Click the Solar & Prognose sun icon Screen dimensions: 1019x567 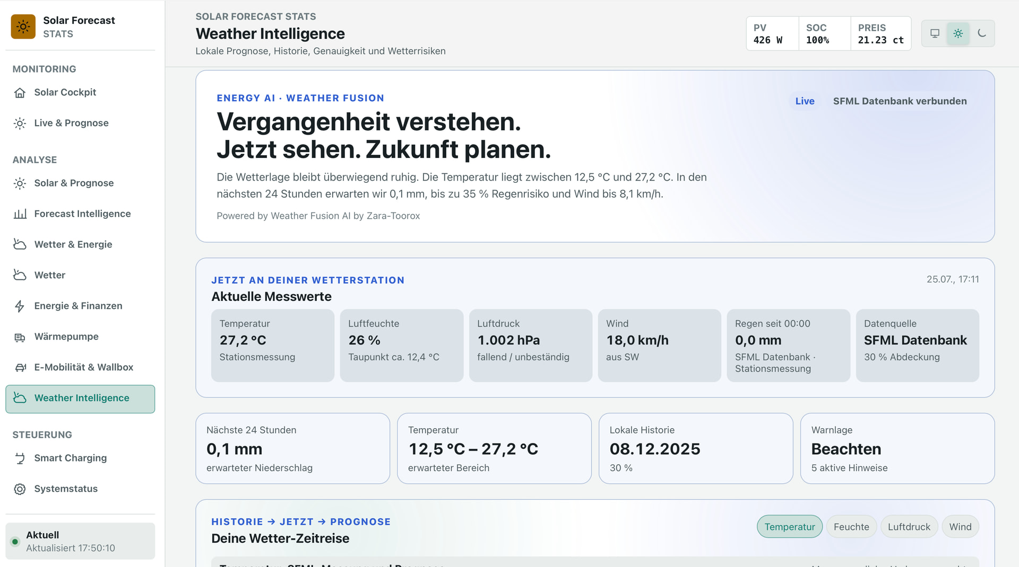tap(20, 183)
